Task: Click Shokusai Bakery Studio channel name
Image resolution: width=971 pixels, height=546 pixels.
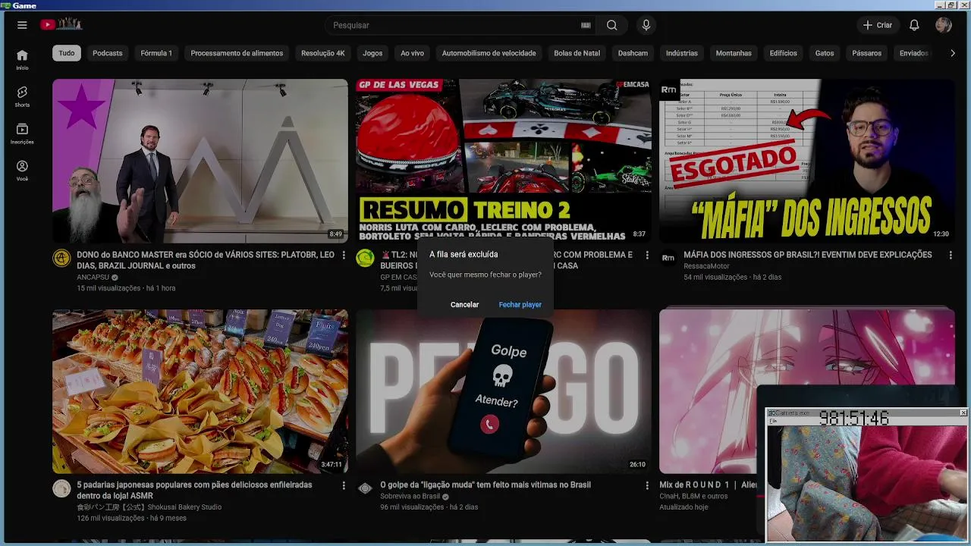Action: 149,507
